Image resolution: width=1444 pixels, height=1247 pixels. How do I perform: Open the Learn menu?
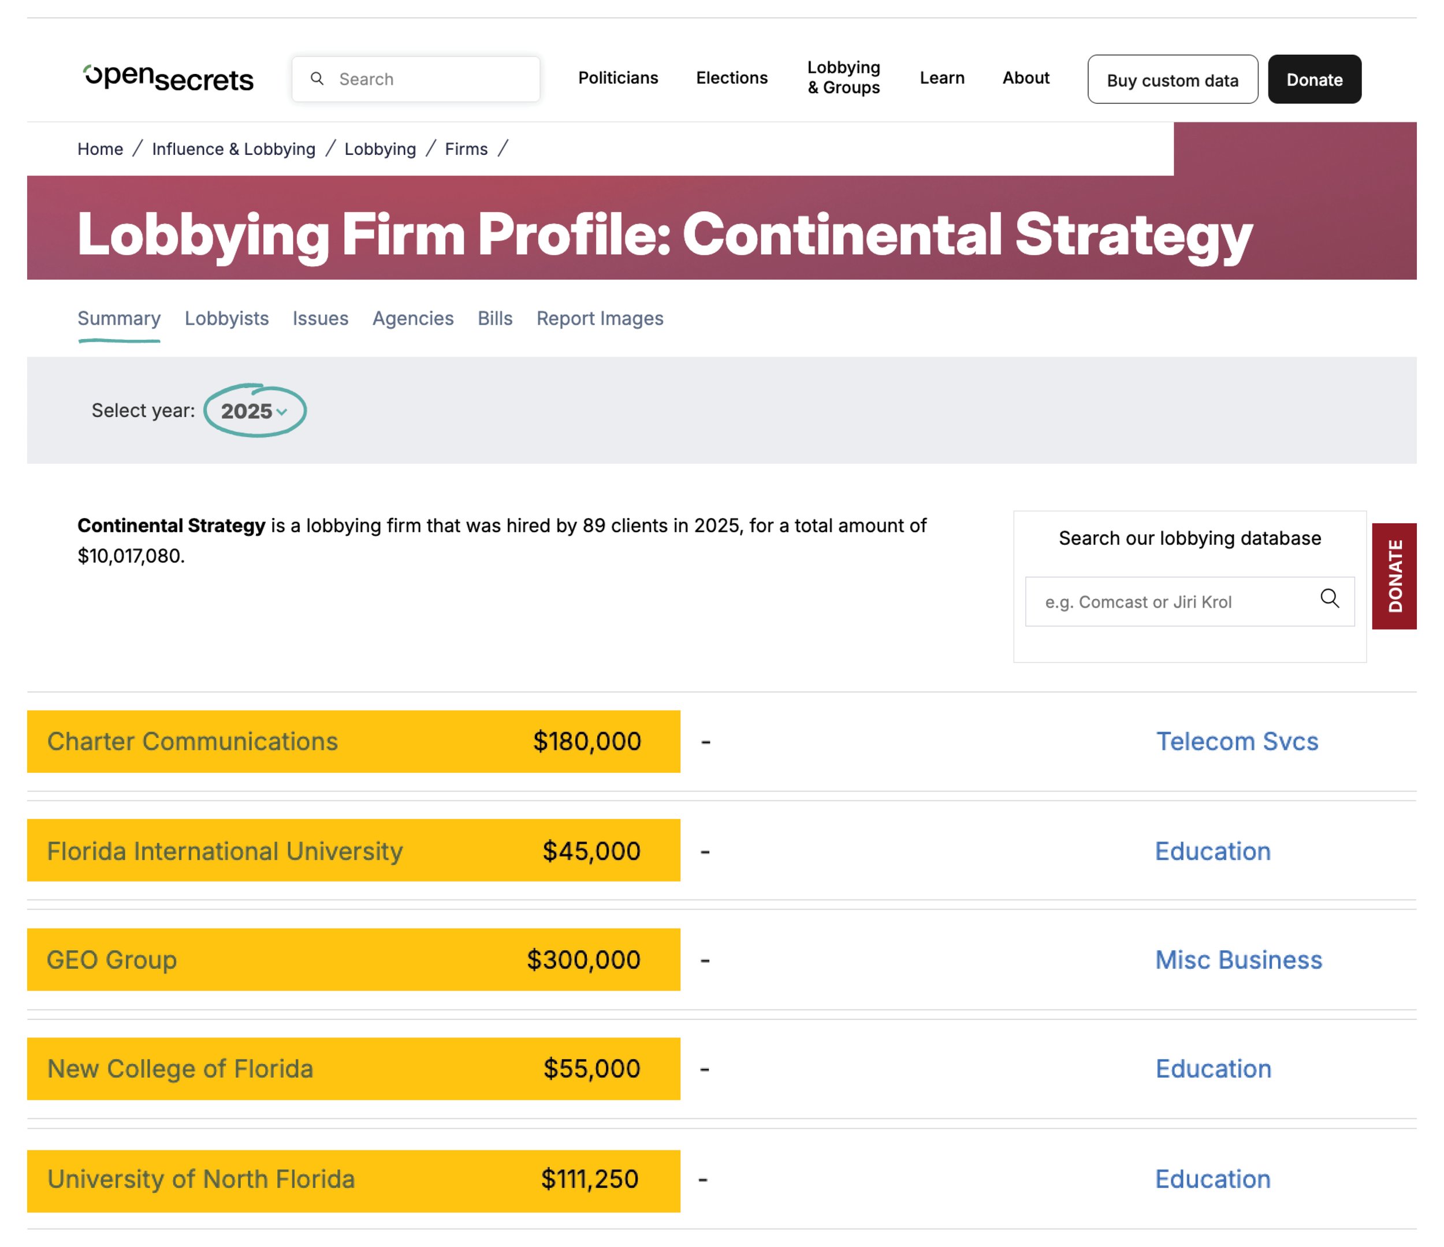[x=941, y=78]
